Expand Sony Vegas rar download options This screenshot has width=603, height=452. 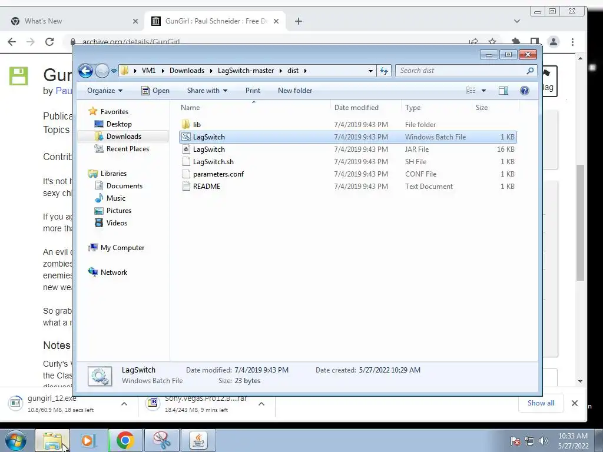tap(261, 404)
